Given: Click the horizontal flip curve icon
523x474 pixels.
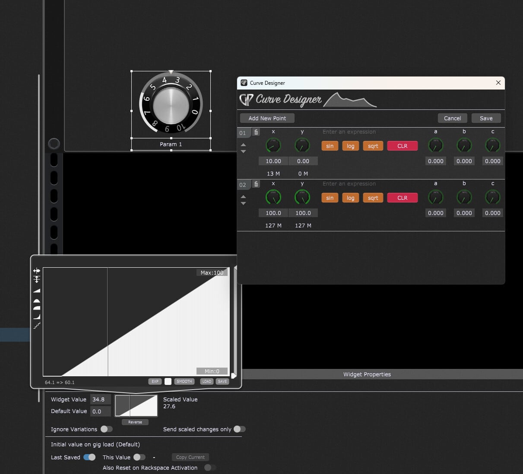Looking at the screenshot, I should click(x=37, y=271).
